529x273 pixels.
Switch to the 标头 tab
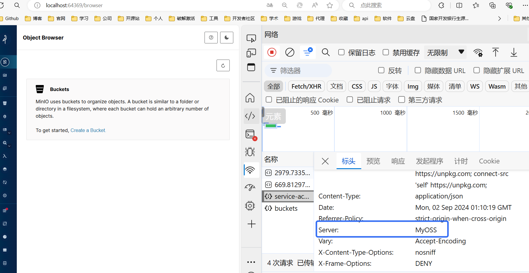point(348,161)
